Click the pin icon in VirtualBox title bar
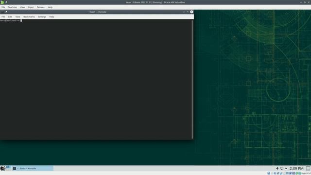Screen dimensions: 311x175 [x=6, y=2]
